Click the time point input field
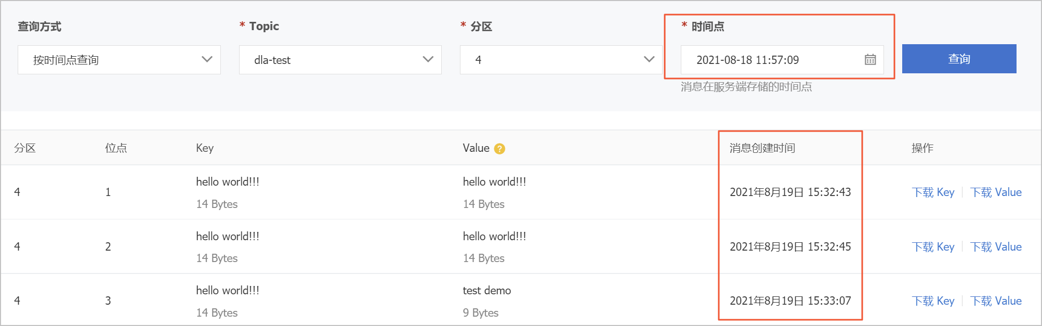 coord(774,60)
